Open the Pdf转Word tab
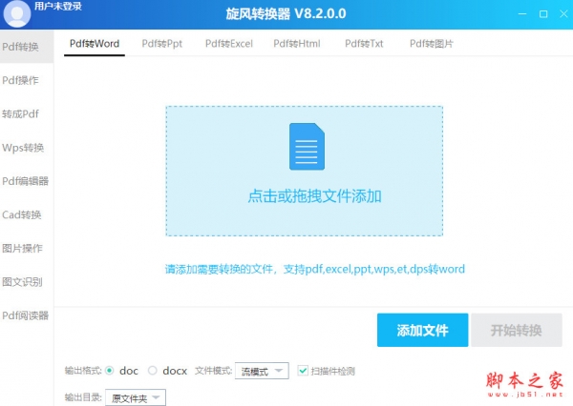 [x=95, y=44]
